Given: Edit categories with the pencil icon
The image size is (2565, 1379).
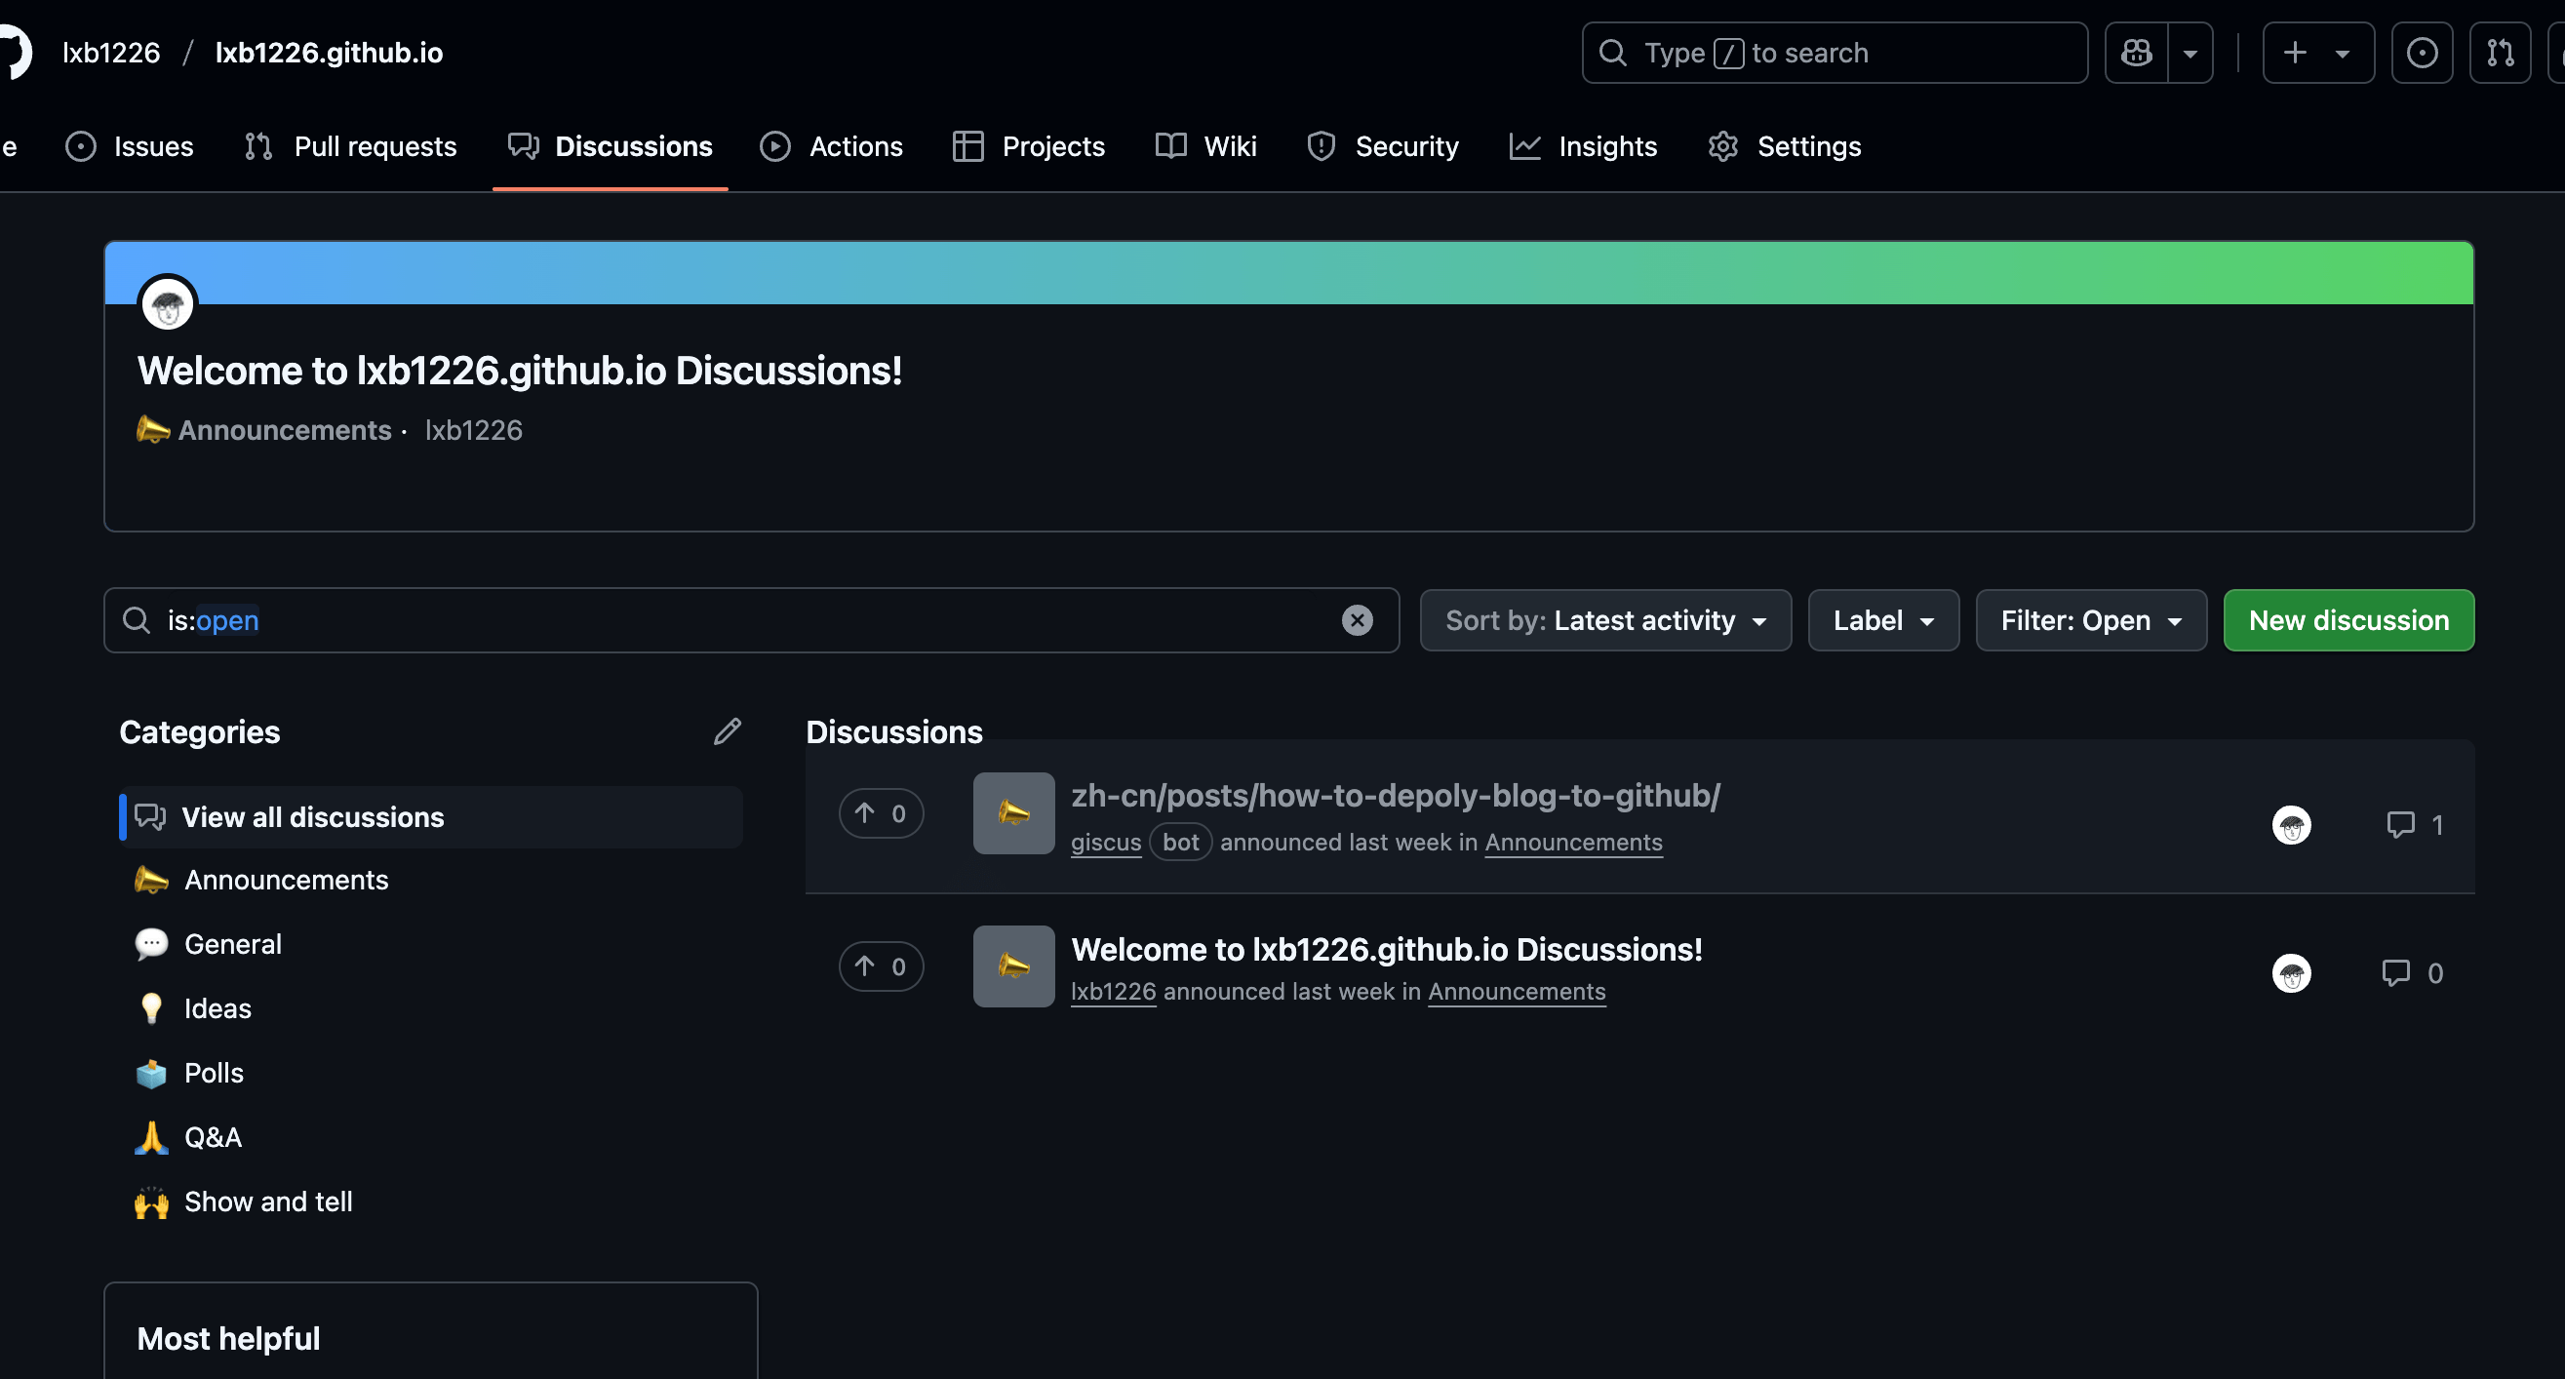Looking at the screenshot, I should tap(728, 731).
